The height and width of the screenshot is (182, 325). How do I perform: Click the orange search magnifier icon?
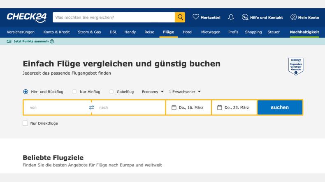(x=180, y=17)
